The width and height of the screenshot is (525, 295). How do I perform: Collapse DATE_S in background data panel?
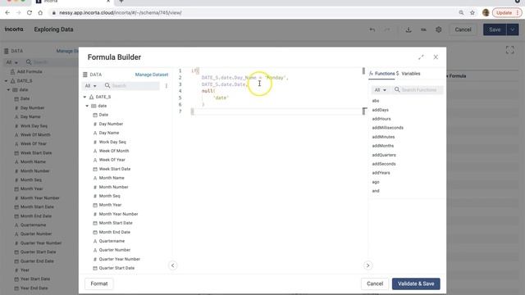6,81
